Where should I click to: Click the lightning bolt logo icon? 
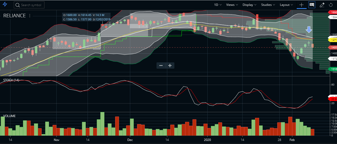5,5
